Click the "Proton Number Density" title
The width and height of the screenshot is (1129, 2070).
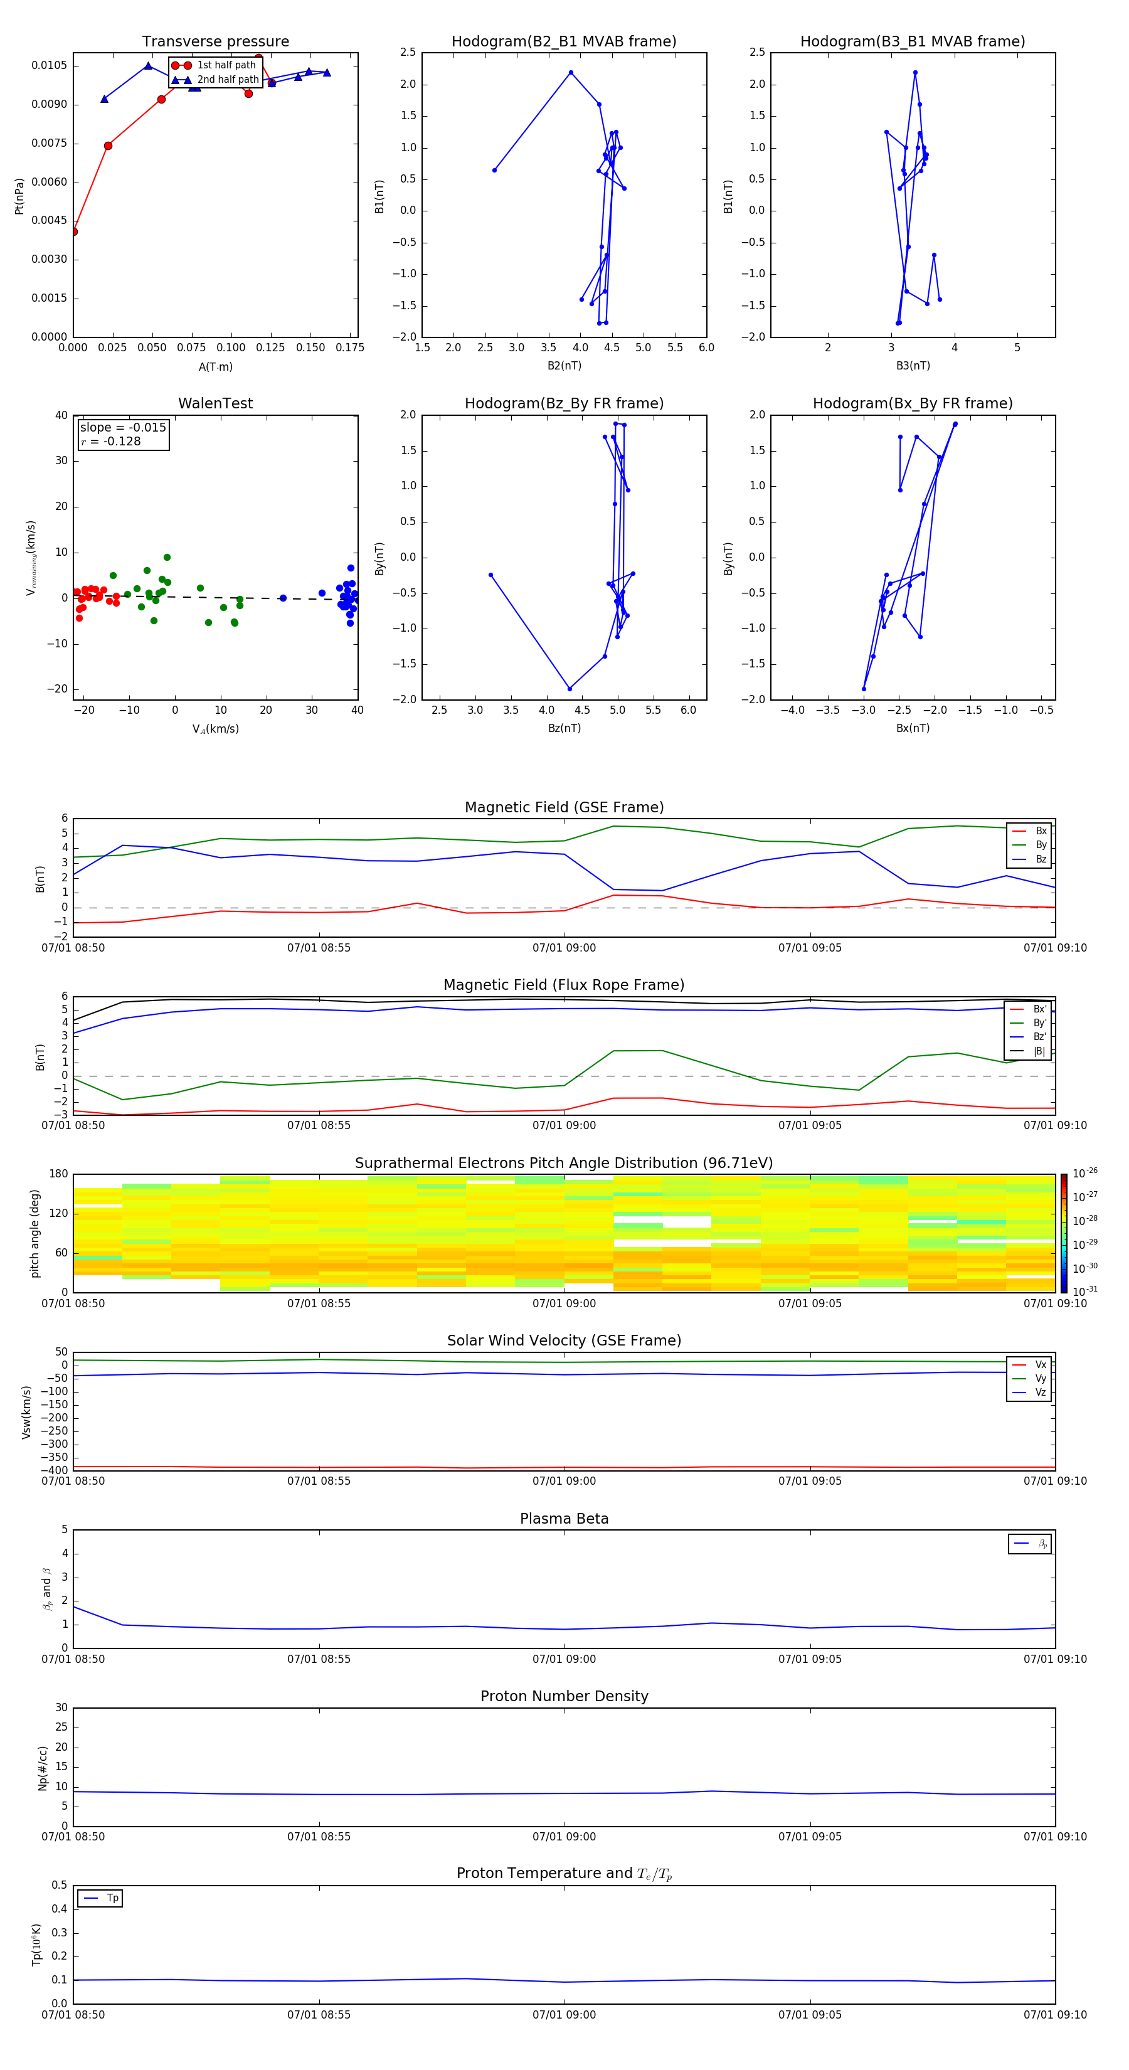pos(564,1696)
